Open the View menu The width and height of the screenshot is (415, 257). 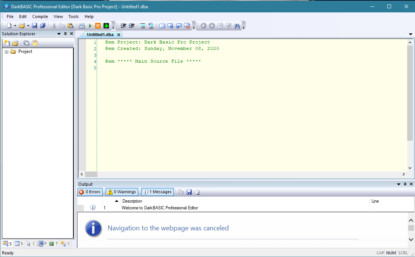click(x=58, y=17)
